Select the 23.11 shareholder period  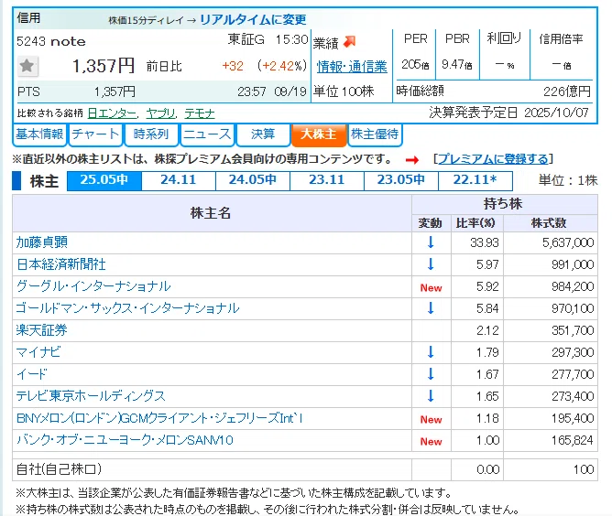[x=327, y=180]
